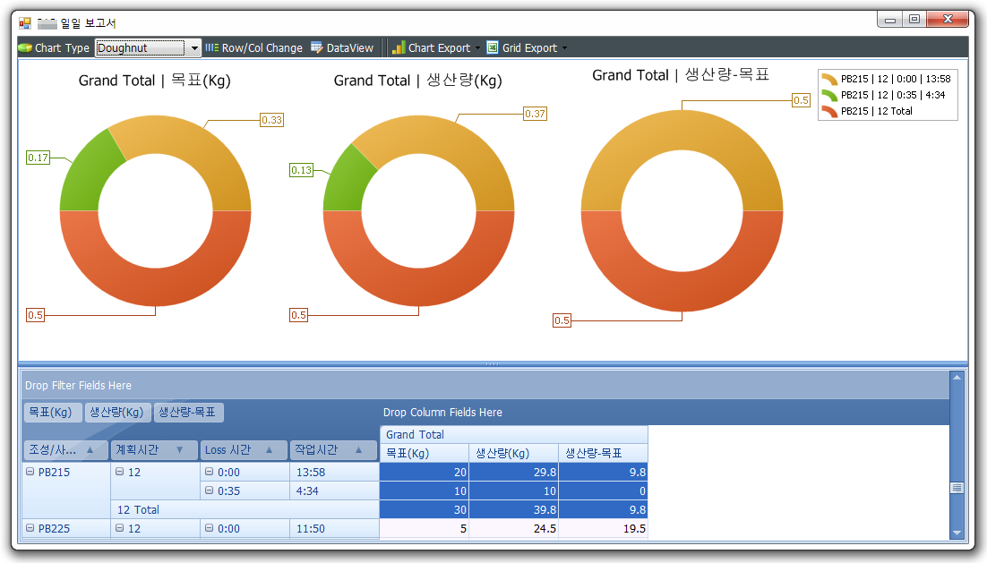Click the application icon in title bar
The width and height of the screenshot is (987, 563).
tap(25, 23)
